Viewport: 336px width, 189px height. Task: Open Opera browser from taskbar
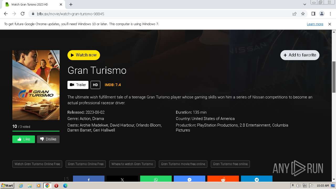pos(56,186)
